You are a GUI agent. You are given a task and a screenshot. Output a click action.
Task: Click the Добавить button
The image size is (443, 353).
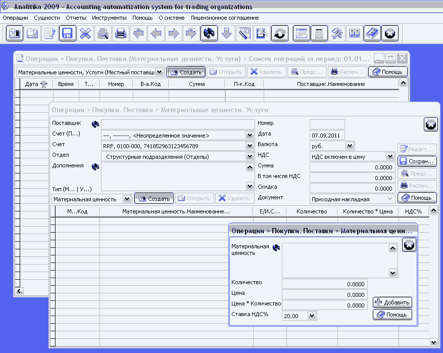(392, 302)
